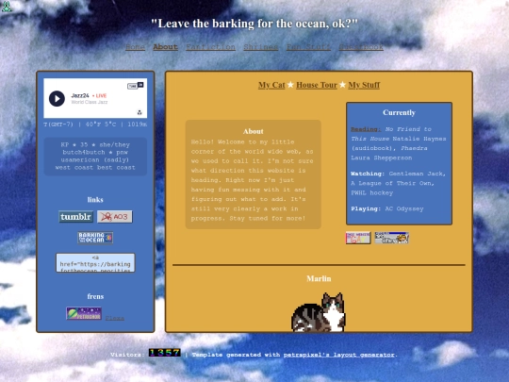Click the rainbow visitor counter

coord(165,353)
